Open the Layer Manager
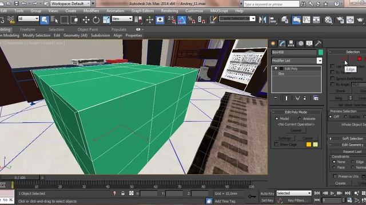The width and height of the screenshot is (366, 205). tap(285, 20)
